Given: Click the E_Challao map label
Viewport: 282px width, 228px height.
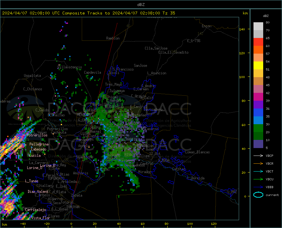Looking at the screenshot, I should click(x=56, y=115).
